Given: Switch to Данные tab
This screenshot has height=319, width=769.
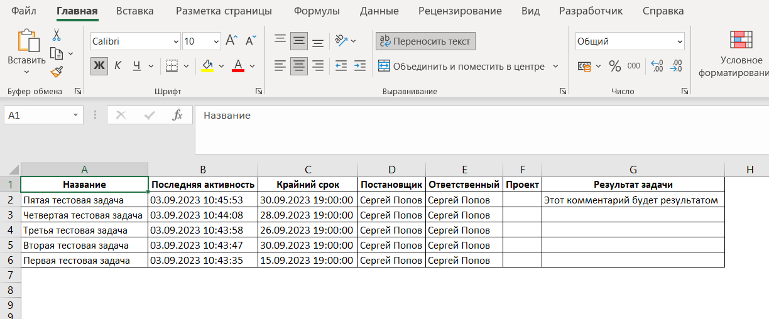Looking at the screenshot, I should pyautogui.click(x=379, y=11).
